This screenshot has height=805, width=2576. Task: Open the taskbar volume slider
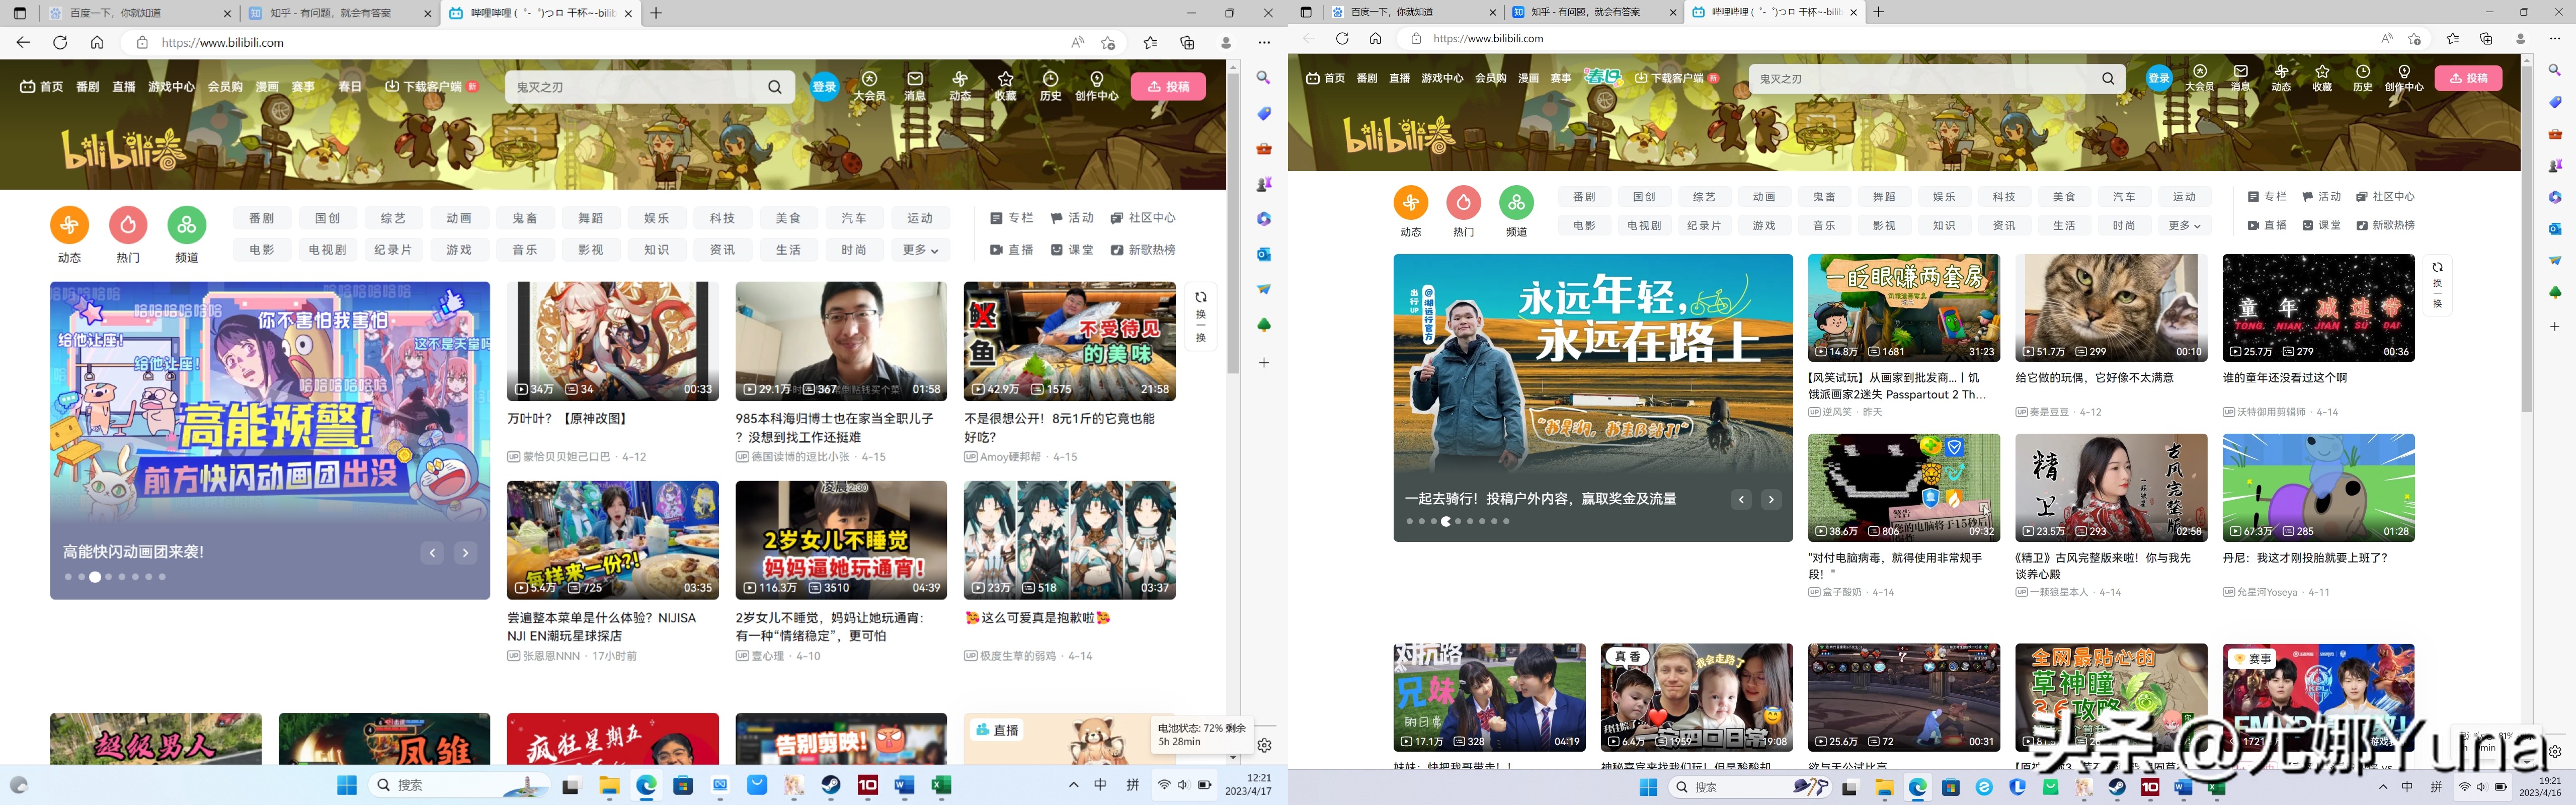1183,785
